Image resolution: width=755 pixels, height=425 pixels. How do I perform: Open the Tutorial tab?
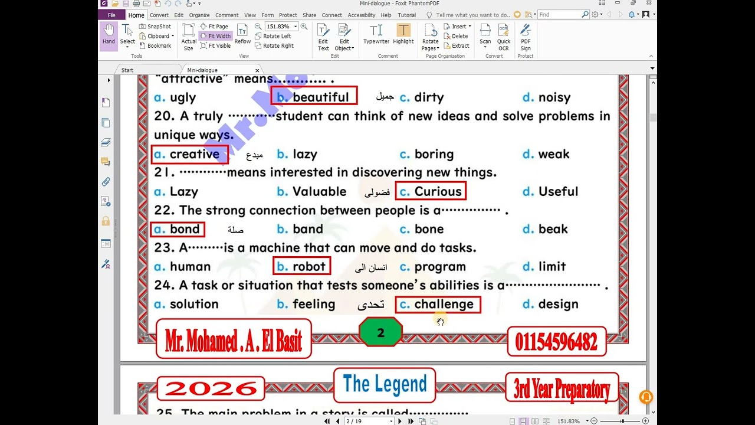406,15
